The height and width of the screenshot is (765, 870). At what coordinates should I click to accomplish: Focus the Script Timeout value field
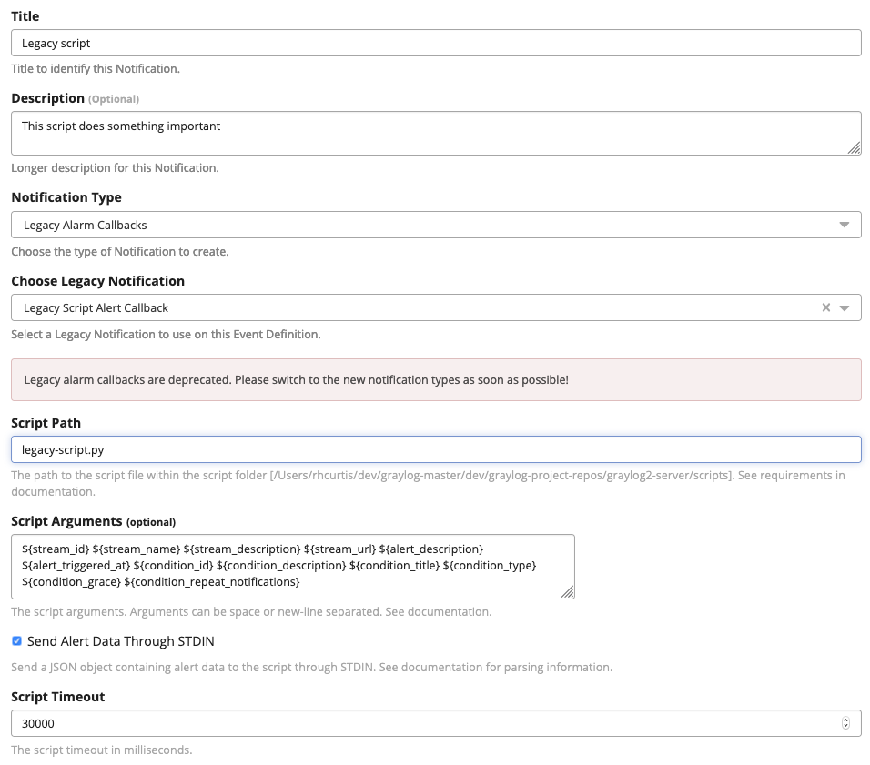pos(428,722)
